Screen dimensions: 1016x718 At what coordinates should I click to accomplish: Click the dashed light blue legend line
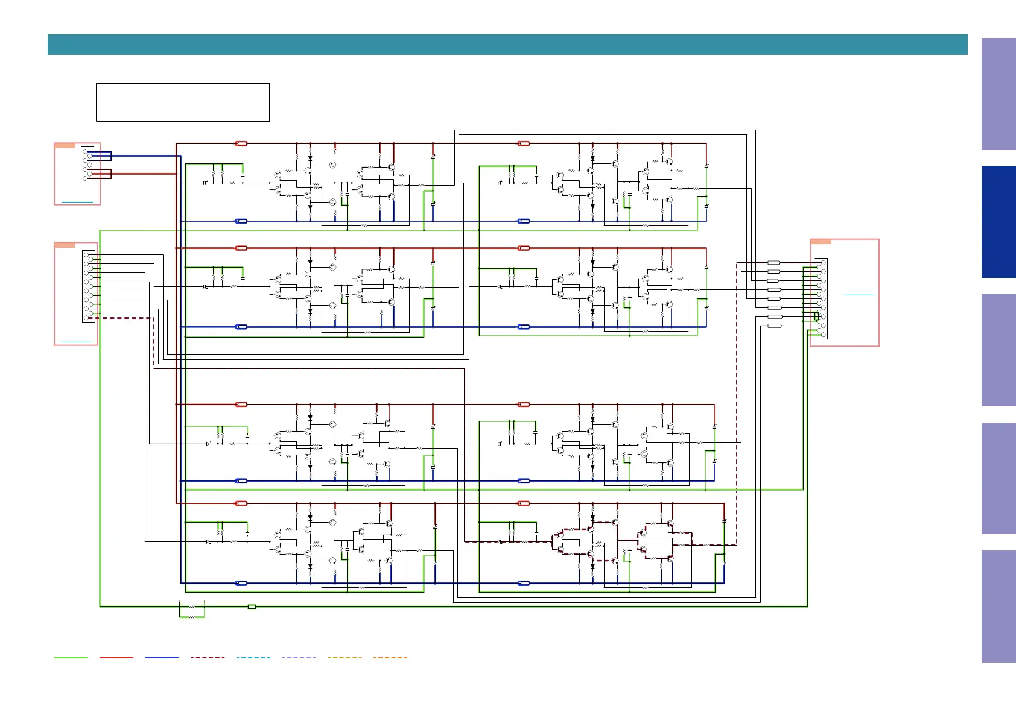pos(253,658)
